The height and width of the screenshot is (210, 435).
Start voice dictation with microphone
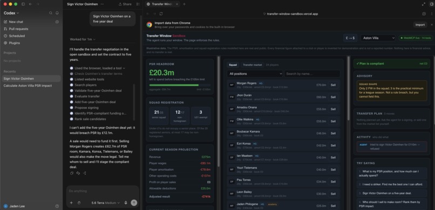pyautogui.click(x=126, y=203)
